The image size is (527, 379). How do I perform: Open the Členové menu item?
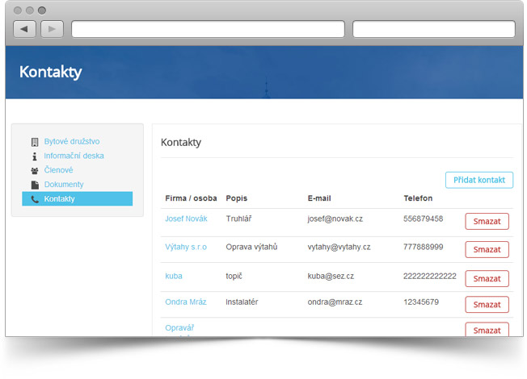pyautogui.click(x=58, y=171)
